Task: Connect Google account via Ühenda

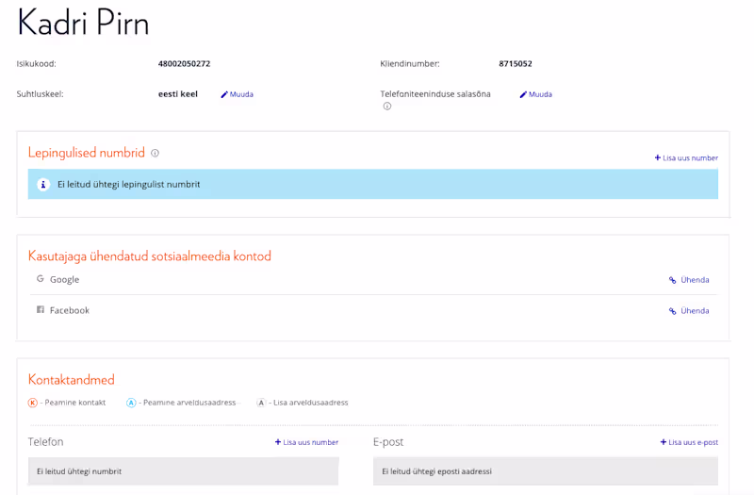Action: tap(689, 280)
